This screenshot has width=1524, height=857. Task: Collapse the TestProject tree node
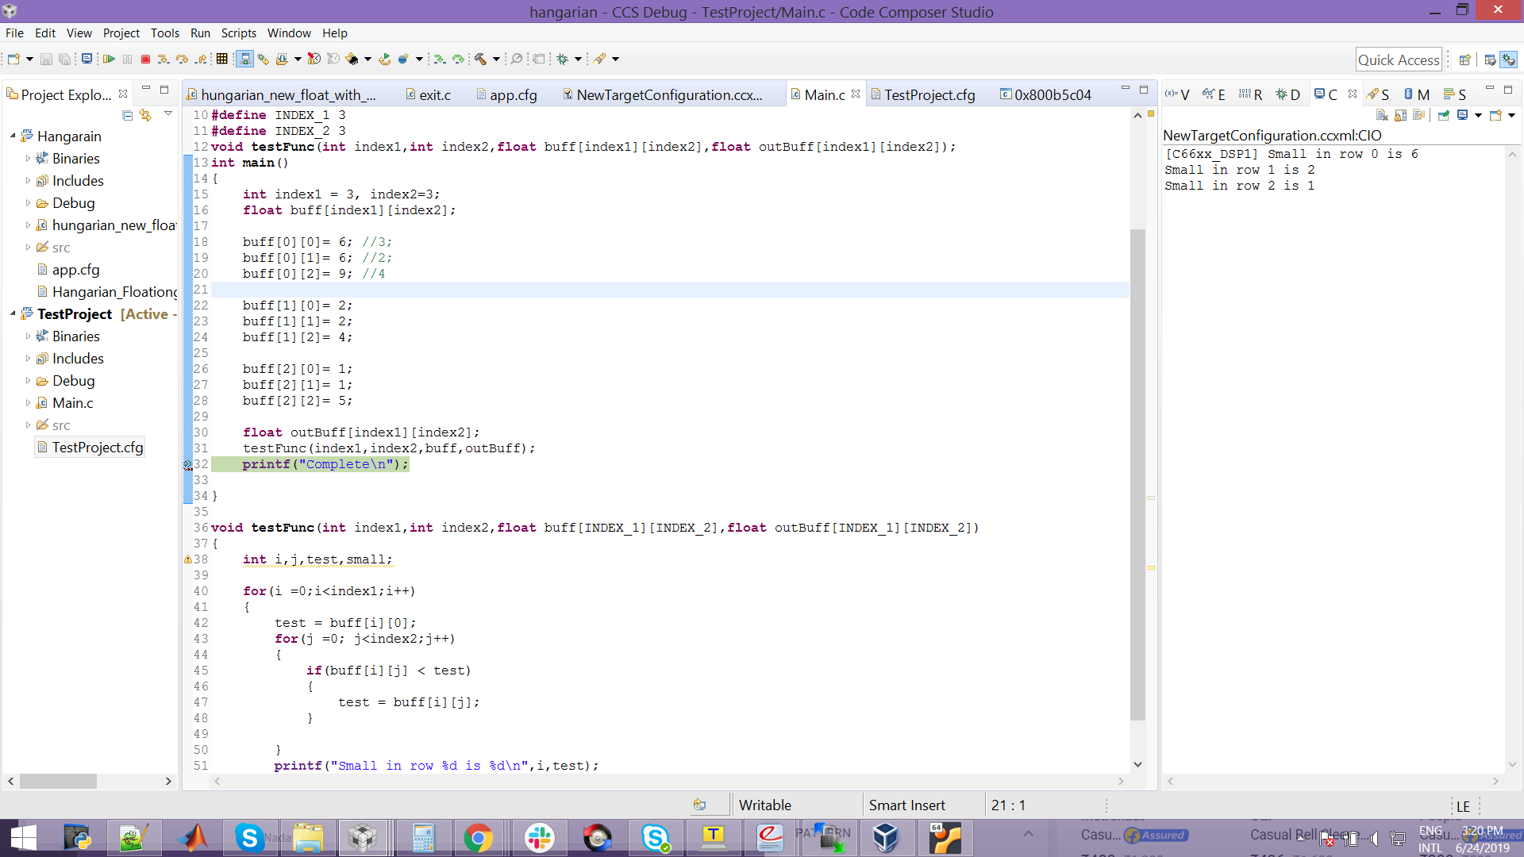click(13, 314)
